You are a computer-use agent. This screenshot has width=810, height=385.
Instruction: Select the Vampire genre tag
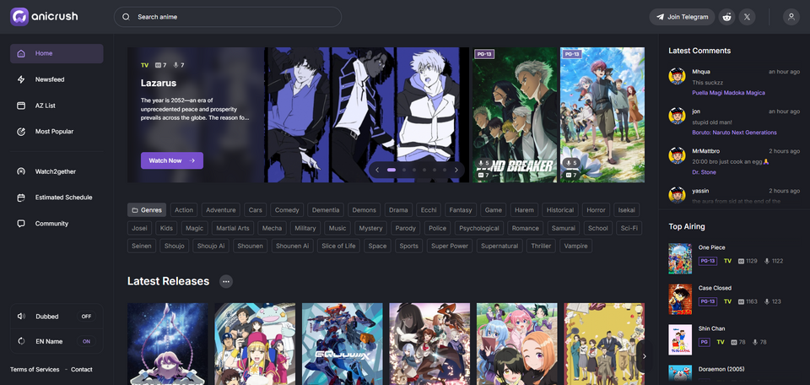pyautogui.click(x=575, y=246)
